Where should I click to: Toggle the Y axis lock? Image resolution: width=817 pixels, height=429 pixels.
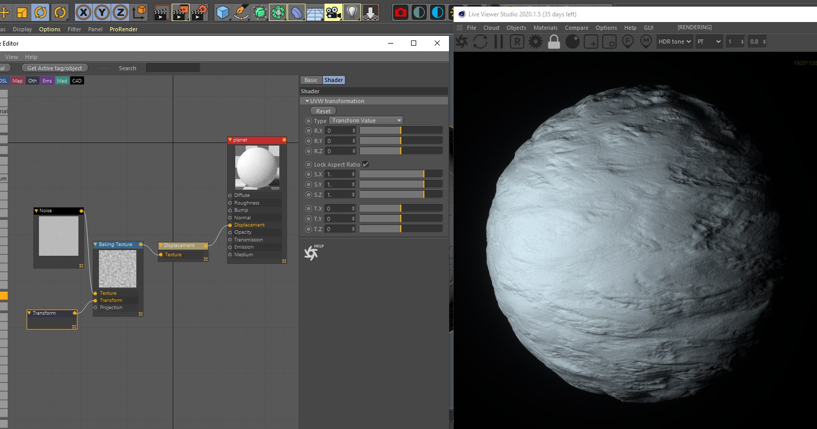click(x=102, y=12)
